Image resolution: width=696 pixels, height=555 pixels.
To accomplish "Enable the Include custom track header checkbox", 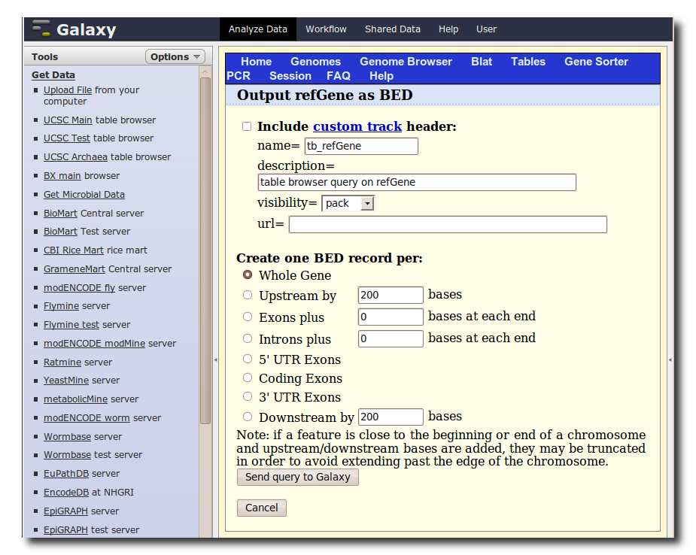I will [247, 126].
